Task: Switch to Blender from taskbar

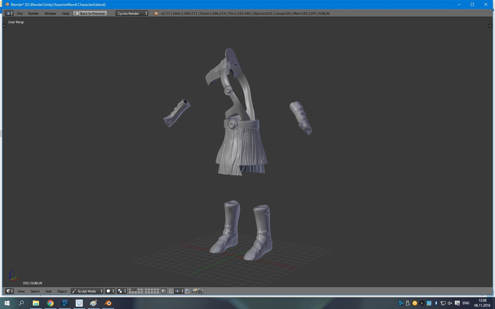Action: pos(108,303)
